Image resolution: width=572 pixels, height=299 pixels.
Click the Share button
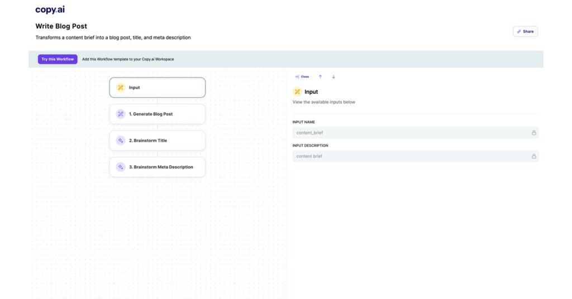pyautogui.click(x=525, y=32)
